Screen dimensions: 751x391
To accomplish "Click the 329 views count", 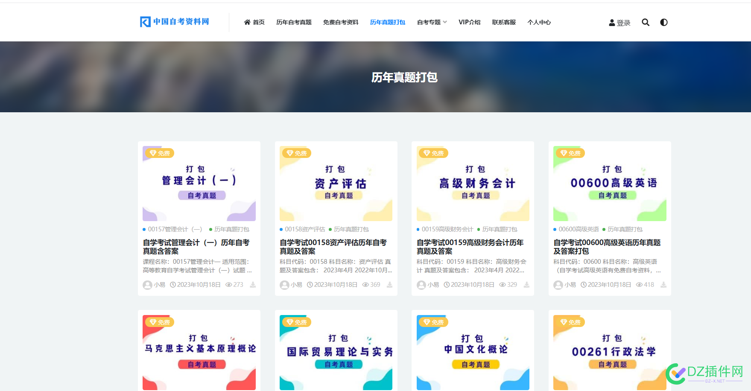I will click(508, 285).
